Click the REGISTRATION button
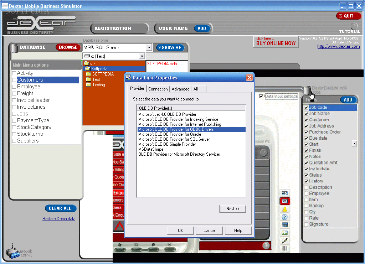This screenshot has height=264, width=365. (x=119, y=29)
